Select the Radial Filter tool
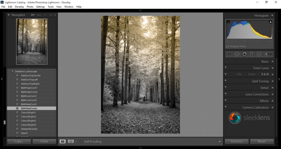The height and width of the screenshot is (149, 281). pyautogui.click(x=259, y=54)
